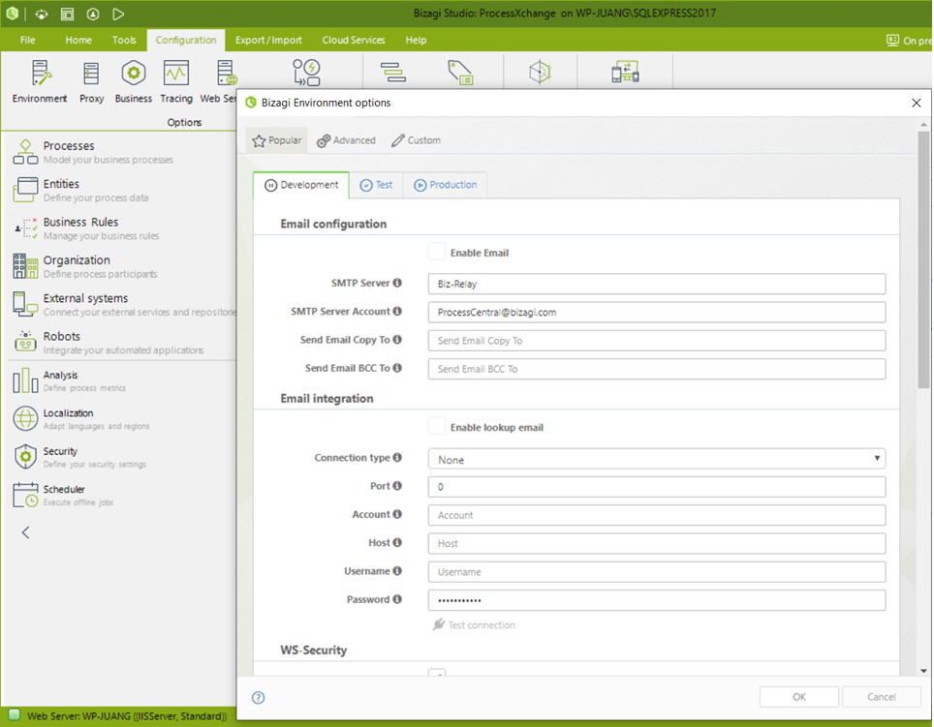This screenshot has height=727, width=934.
Task: Click the devices sync ribbon icon
Action: pos(625,72)
